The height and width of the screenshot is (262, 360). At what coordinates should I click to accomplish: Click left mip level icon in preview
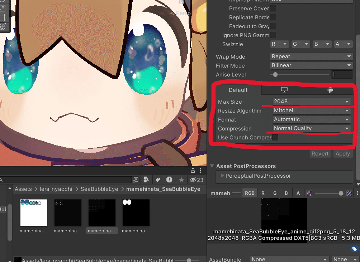(309, 193)
